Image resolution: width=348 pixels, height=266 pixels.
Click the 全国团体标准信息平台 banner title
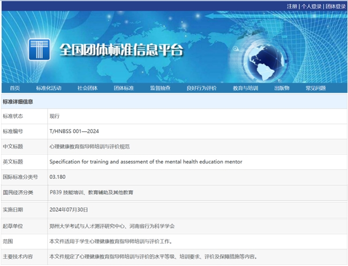pos(122,49)
